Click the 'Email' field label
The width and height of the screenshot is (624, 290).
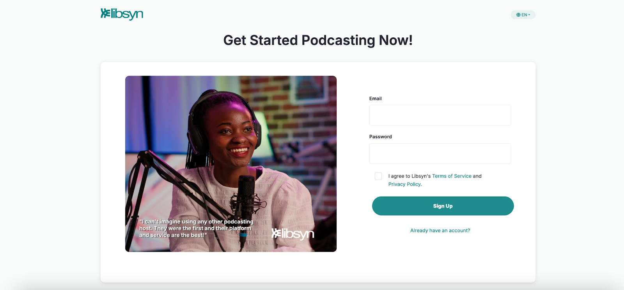tap(376, 98)
